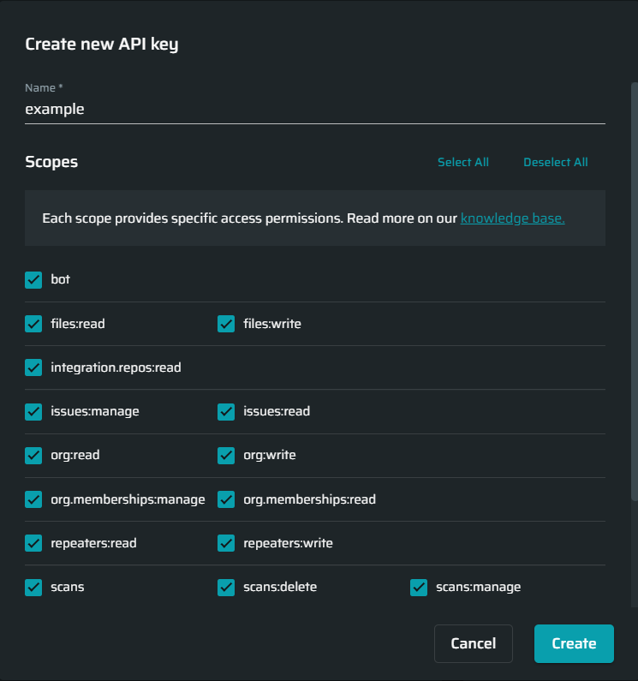
Task: Uncheck integration.repos:read checkbox
Action: (33, 367)
